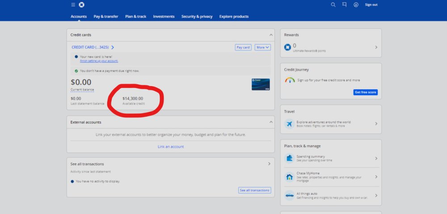The height and width of the screenshot is (214, 447).
Task: Click the Rewards points count 0
Action: 295,46
